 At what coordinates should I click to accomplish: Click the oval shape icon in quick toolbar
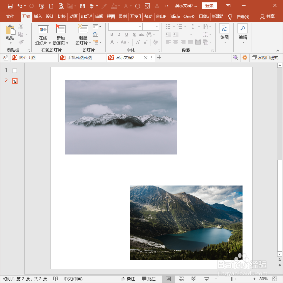[x=138, y=6]
